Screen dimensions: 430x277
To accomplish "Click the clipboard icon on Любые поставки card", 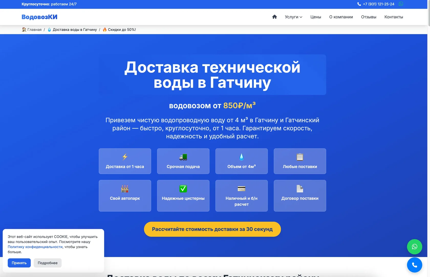I will pyautogui.click(x=299, y=157).
